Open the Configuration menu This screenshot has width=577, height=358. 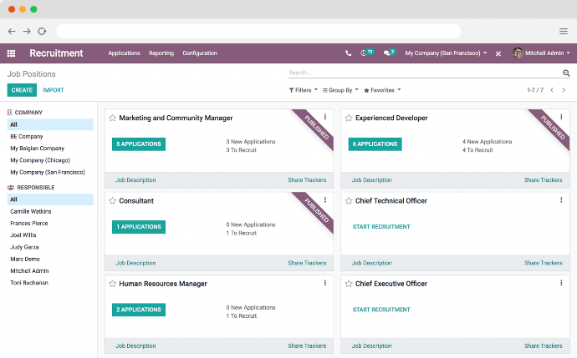(x=200, y=53)
